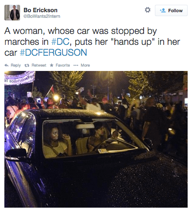Open the attached photo of the car

coord(96,139)
